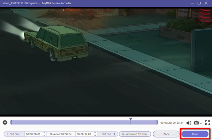Decrease start time with down arrow

click(x=45, y=135)
